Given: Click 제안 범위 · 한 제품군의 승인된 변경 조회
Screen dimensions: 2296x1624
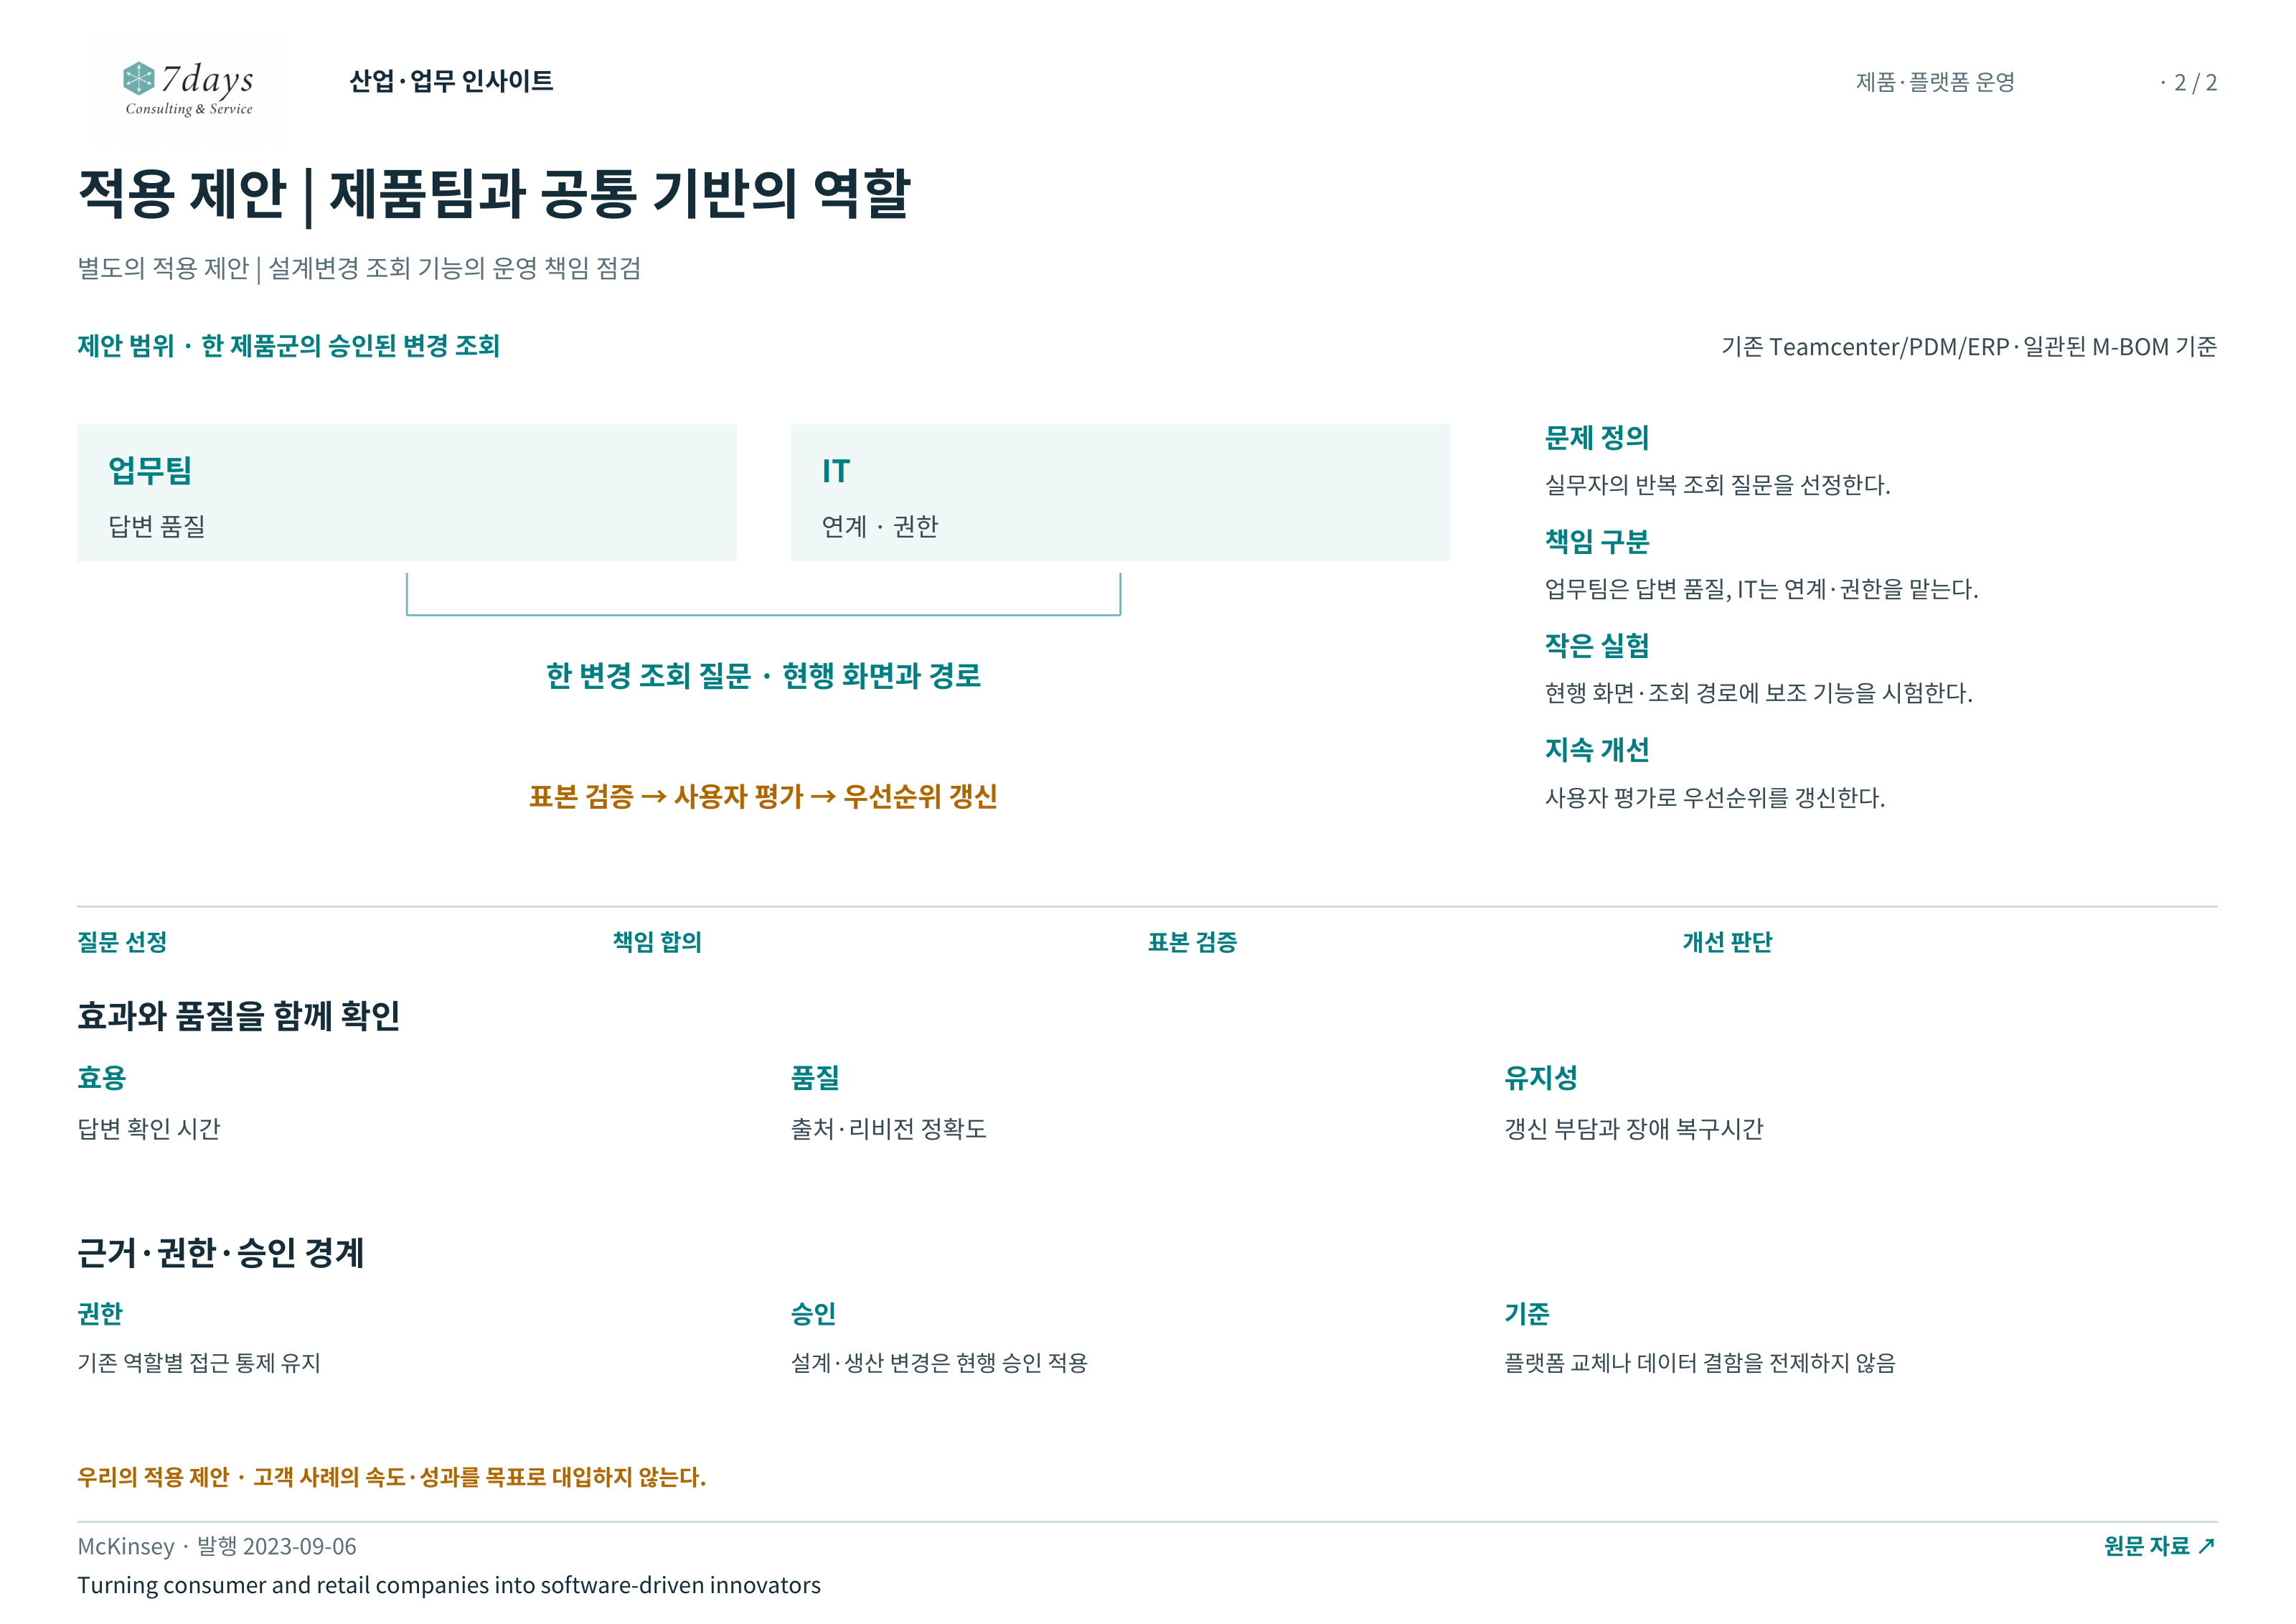Looking at the screenshot, I should (x=288, y=346).
